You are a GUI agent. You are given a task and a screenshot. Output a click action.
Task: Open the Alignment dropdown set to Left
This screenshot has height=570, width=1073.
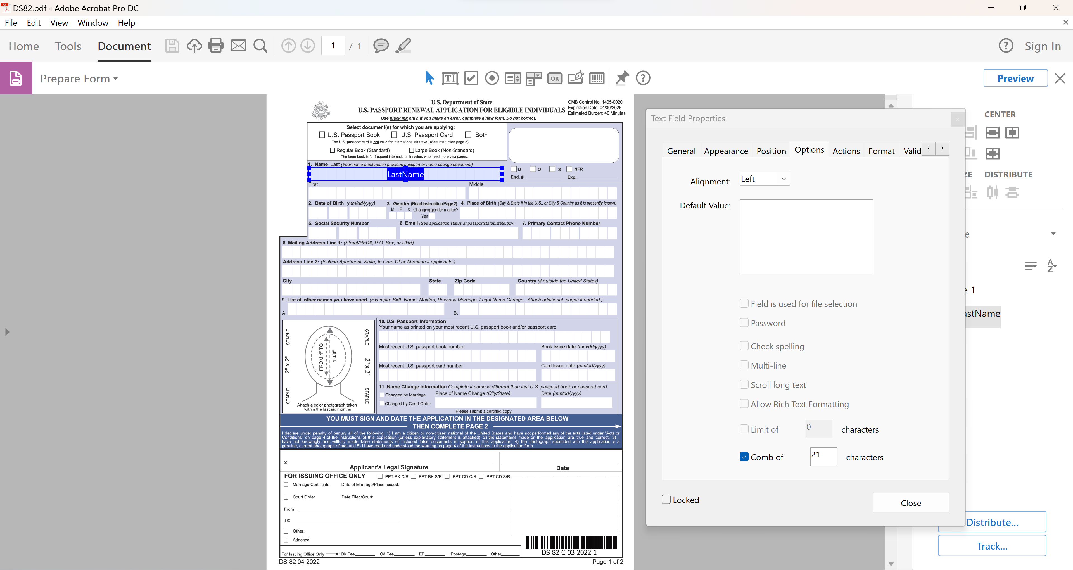(x=764, y=178)
